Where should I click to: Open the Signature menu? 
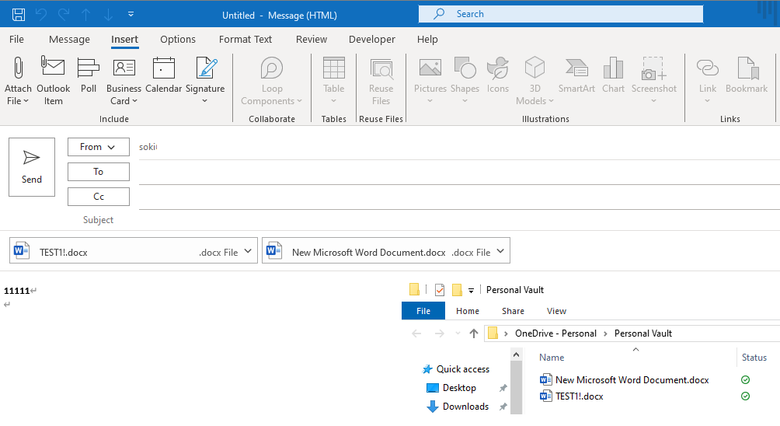[x=205, y=81]
